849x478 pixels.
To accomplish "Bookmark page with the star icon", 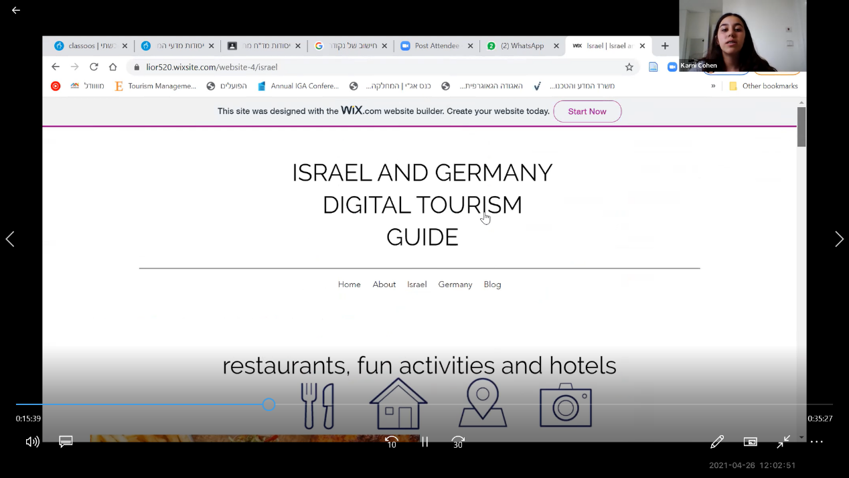I will pos(629,67).
